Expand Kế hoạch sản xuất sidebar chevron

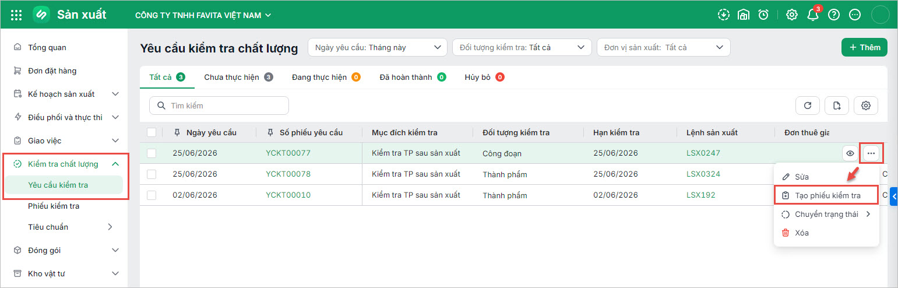[115, 94]
